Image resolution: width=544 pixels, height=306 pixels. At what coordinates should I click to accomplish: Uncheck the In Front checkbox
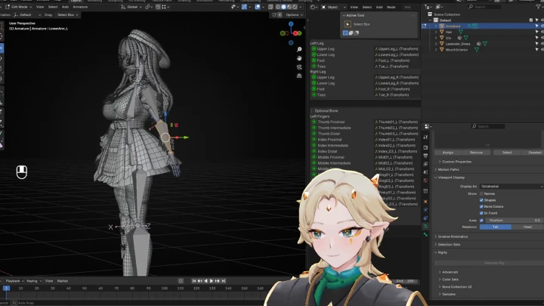481,213
